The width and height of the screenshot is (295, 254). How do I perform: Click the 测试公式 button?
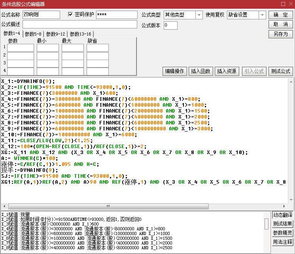(x=280, y=71)
